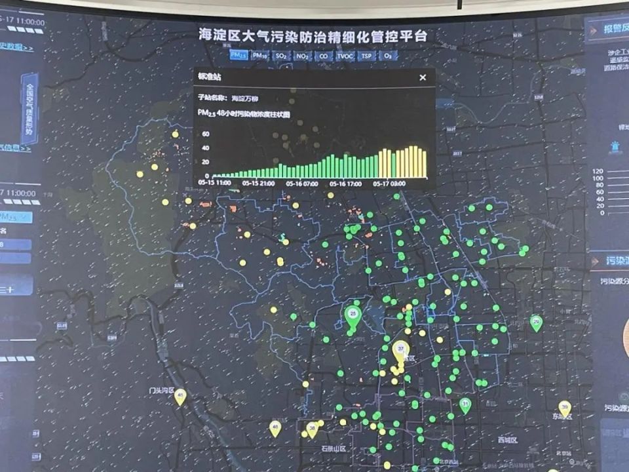Switch to the NO2 pollutant tab
The height and width of the screenshot is (472, 629).
(x=302, y=56)
